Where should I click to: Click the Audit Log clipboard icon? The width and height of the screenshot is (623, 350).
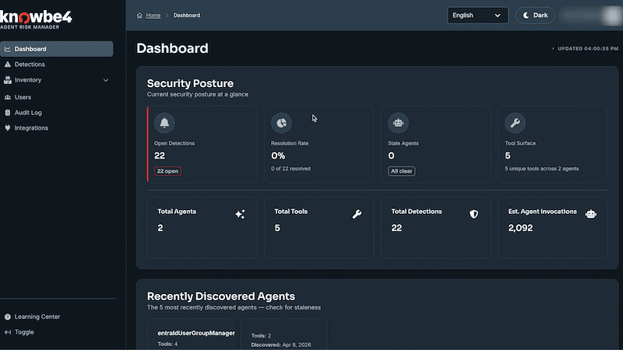tap(8, 113)
